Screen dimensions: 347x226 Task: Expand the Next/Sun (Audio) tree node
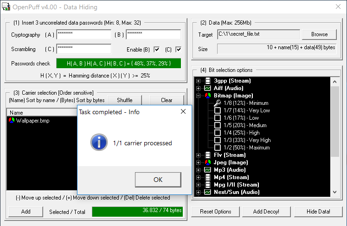(199, 192)
